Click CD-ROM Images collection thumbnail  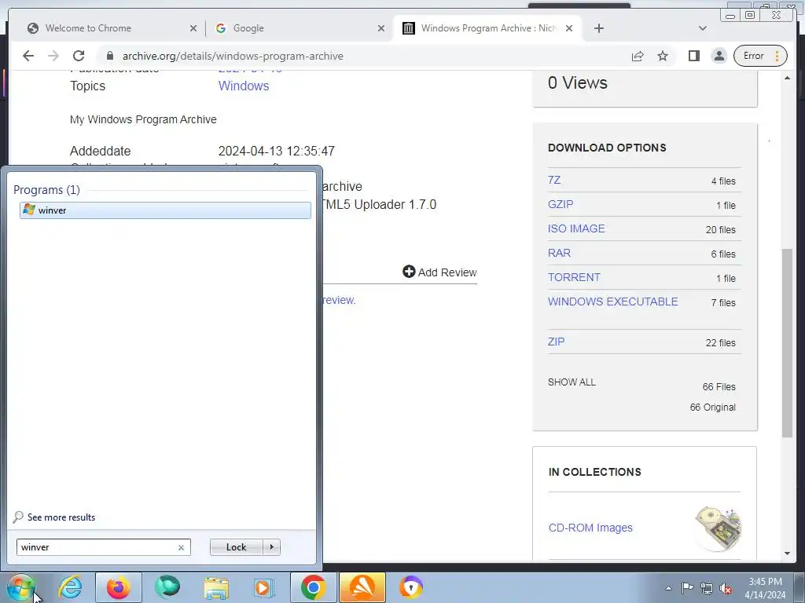718,528
